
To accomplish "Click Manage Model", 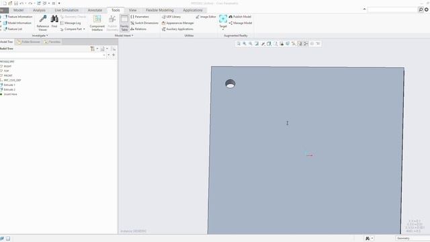I will (x=241, y=23).
